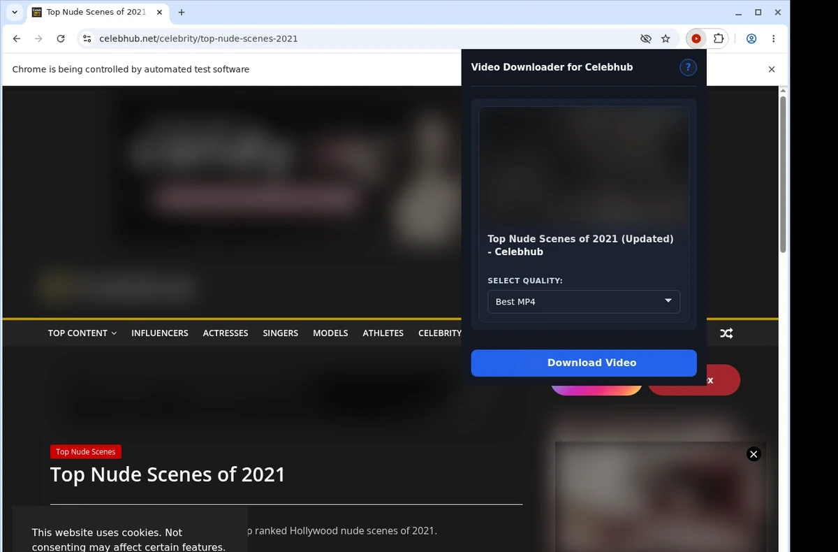Screen dimensions: 838x552
Task: Click the "SELECT QUALITY:" label
Action: tap(525, 281)
